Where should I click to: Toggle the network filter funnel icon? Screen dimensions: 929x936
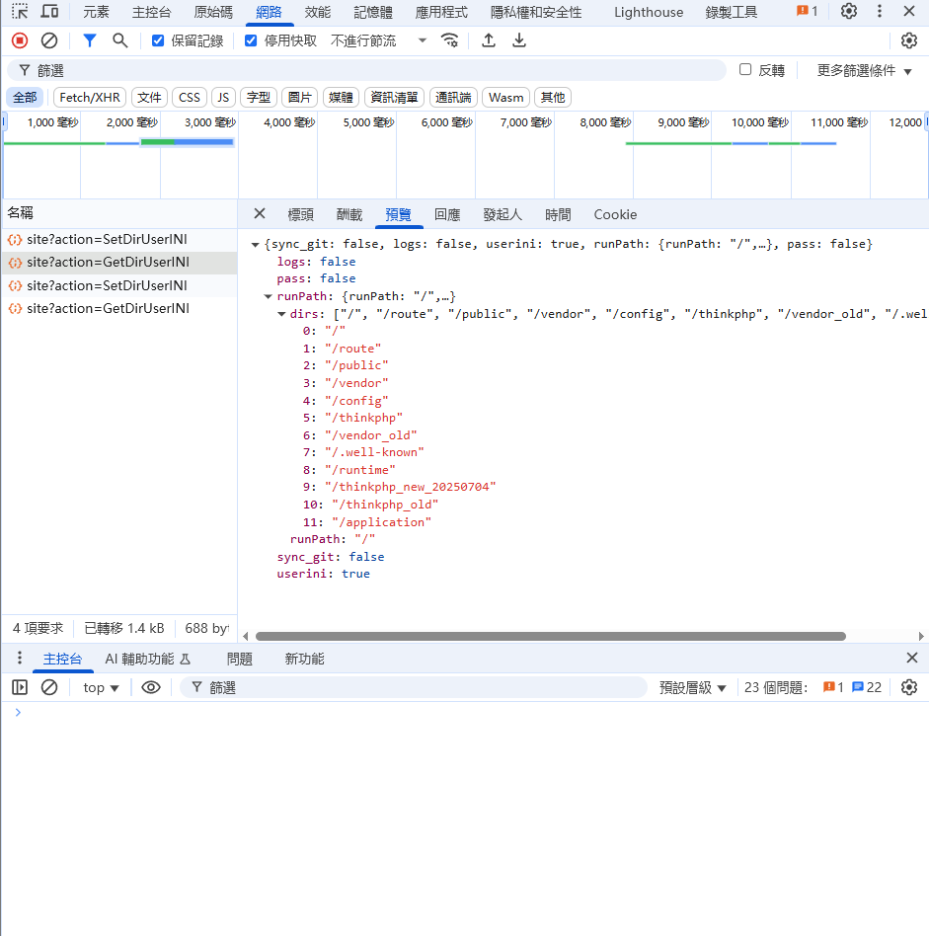90,40
